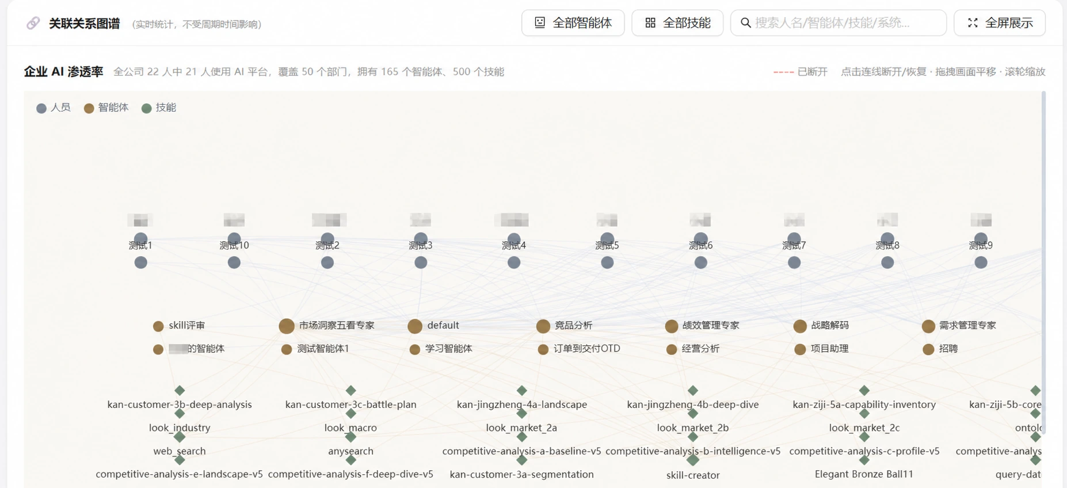Screen dimensions: 1067x488
Task: Click the link icon beside 关联关系图谱
Action: tap(33, 24)
